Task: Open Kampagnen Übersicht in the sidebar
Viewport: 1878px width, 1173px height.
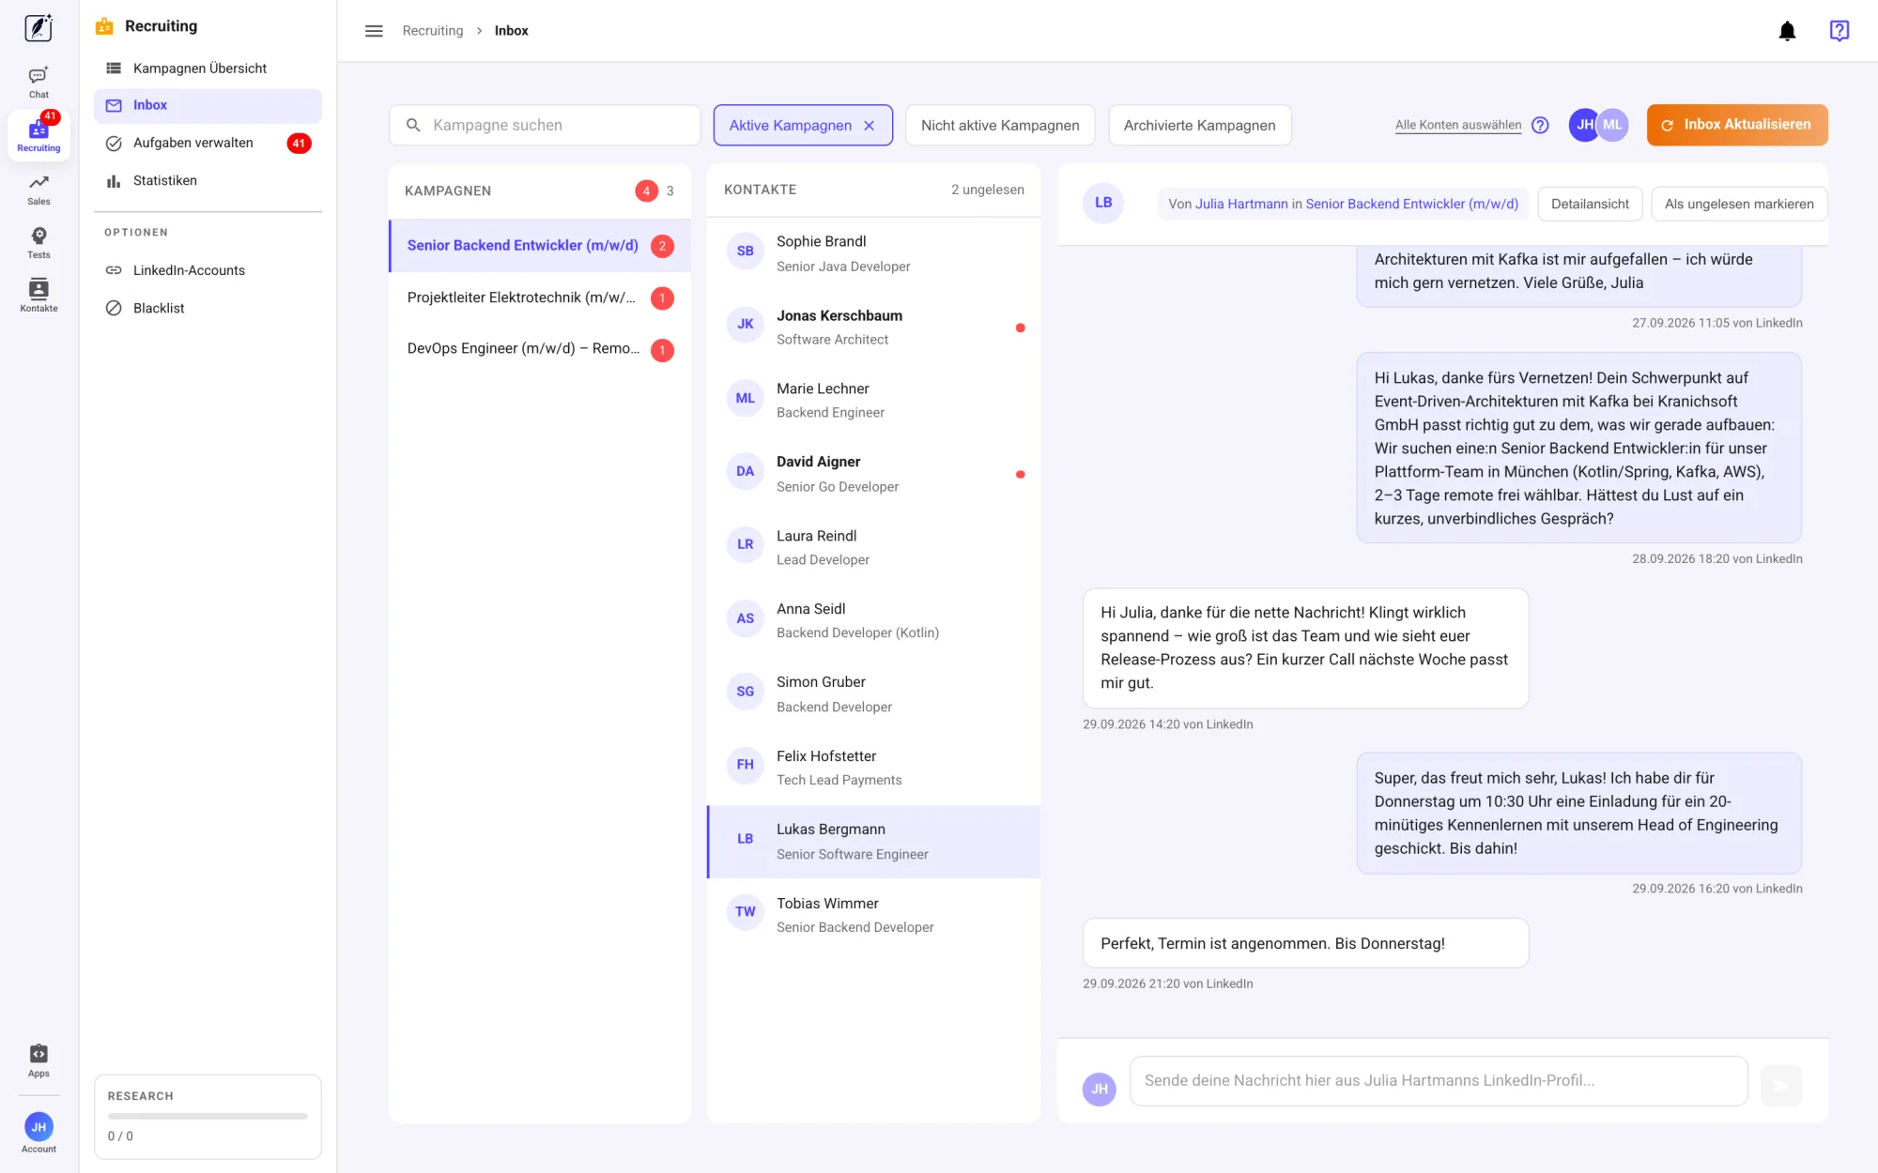Action: [208, 69]
